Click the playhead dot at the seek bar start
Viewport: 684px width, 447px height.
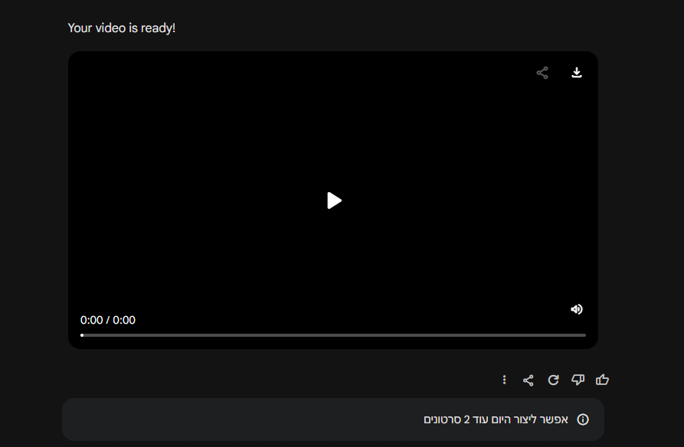click(x=82, y=335)
